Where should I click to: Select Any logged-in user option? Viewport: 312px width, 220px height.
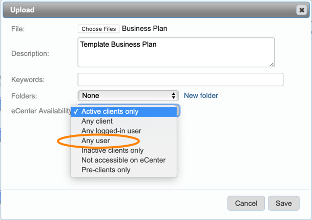111,131
